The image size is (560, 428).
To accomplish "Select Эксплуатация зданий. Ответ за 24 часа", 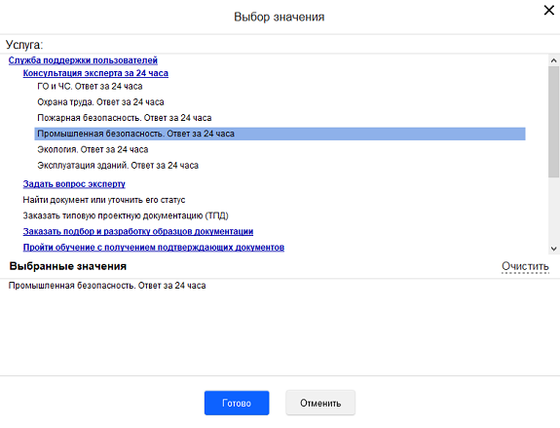I will tap(118, 166).
